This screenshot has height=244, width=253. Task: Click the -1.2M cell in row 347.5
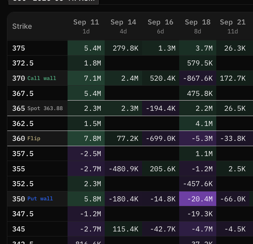tap(86, 214)
